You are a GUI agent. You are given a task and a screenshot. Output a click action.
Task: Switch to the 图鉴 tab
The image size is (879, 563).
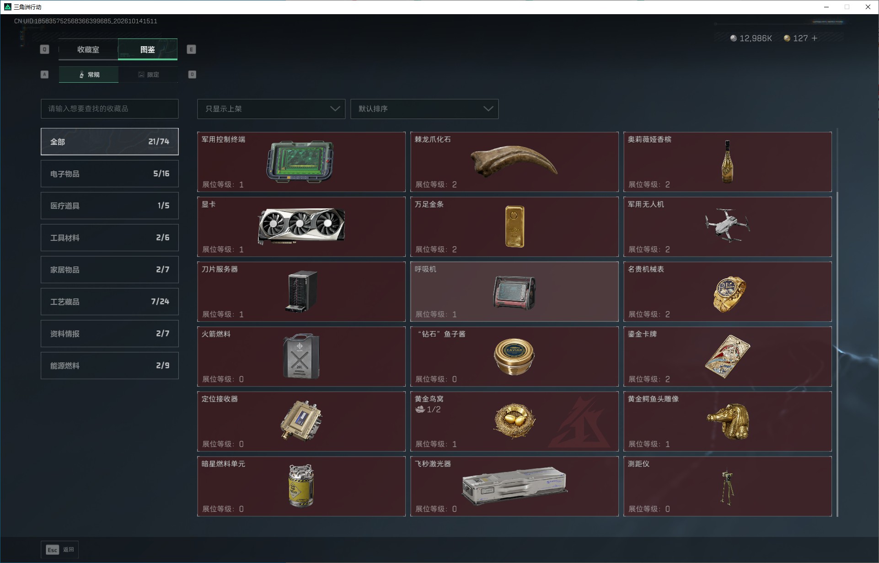[148, 49]
